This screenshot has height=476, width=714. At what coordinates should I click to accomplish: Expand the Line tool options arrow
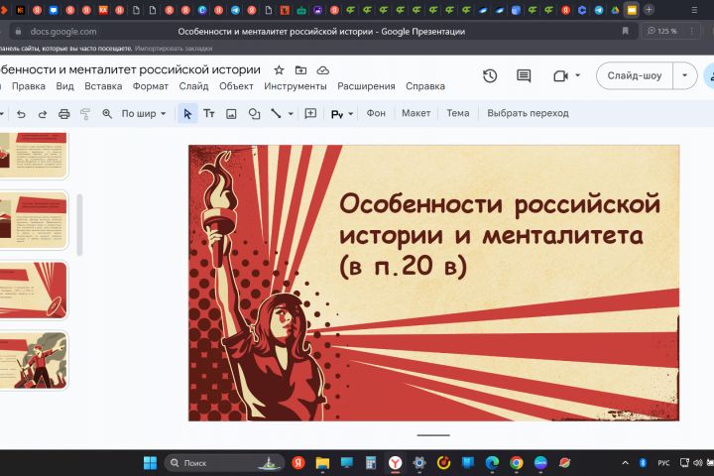pos(291,114)
